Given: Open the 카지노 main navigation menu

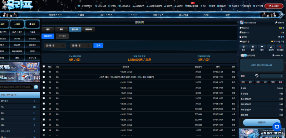Looking at the screenshot, I should (x=207, y=15).
